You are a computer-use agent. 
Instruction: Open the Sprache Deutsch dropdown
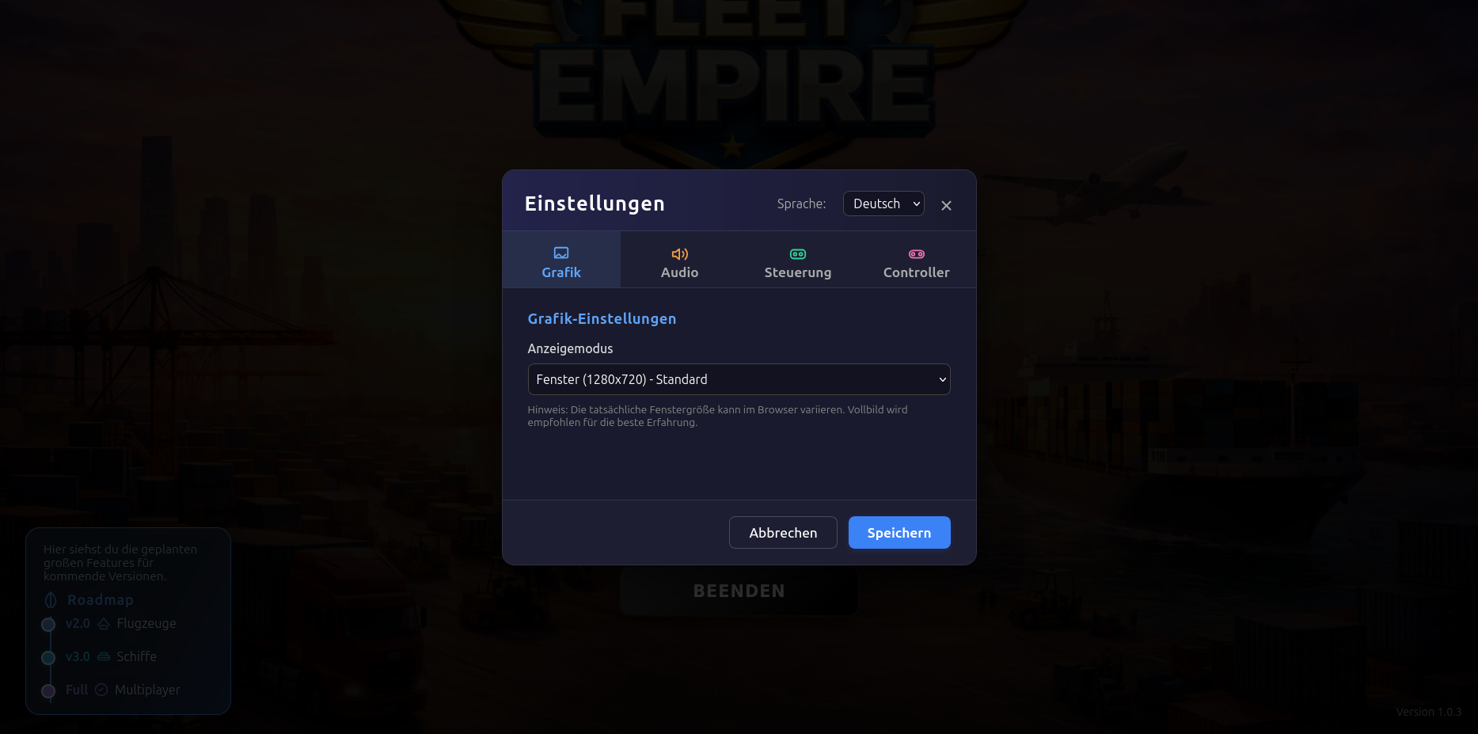tap(883, 203)
